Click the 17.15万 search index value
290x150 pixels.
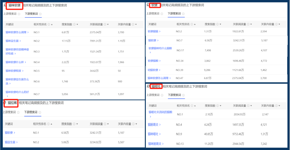click(x=66, y=41)
